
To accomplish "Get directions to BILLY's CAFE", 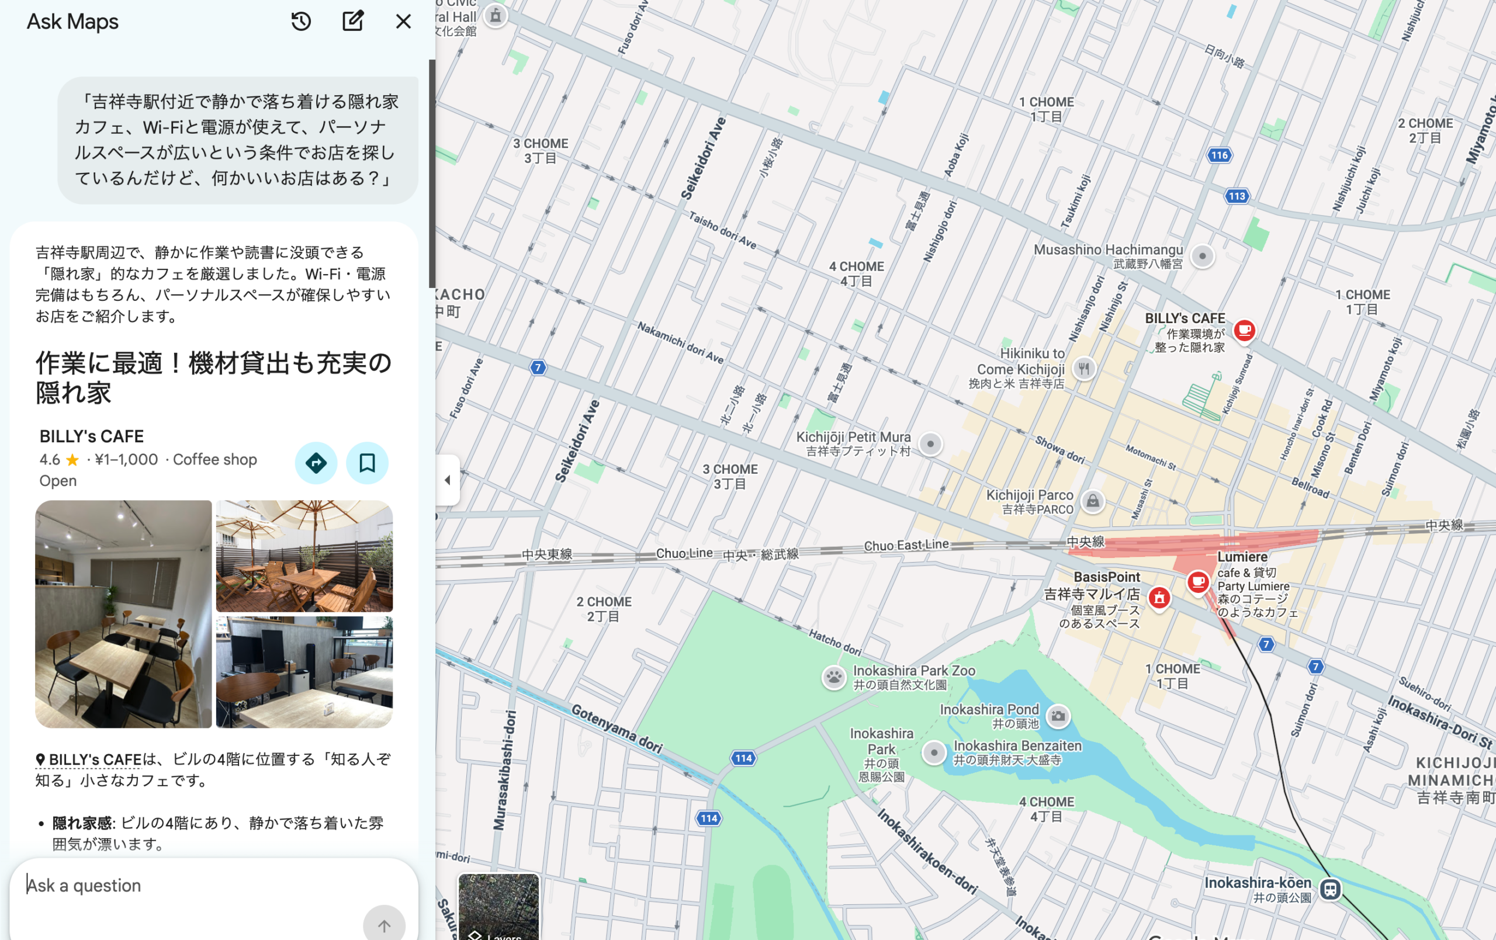I will click(316, 463).
